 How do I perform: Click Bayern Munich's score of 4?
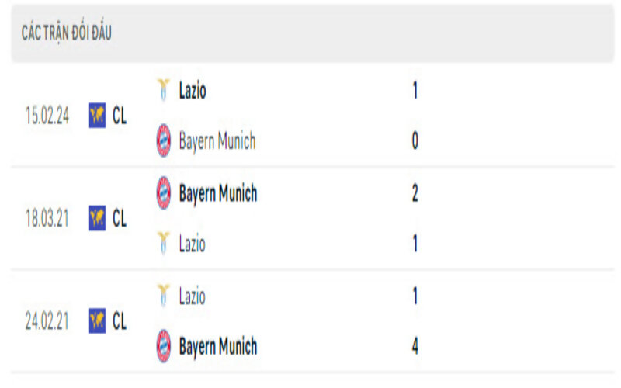click(x=415, y=346)
